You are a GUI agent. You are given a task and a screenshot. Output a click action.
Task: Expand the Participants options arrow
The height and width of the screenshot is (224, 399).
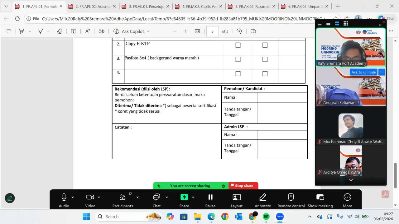pos(137,197)
